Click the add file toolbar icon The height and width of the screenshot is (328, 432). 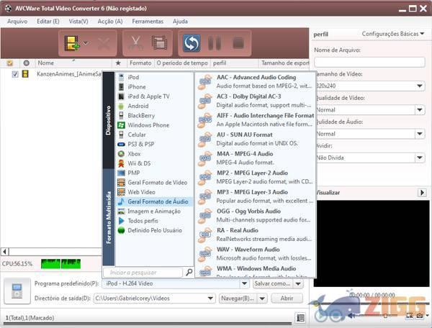[x=71, y=43]
